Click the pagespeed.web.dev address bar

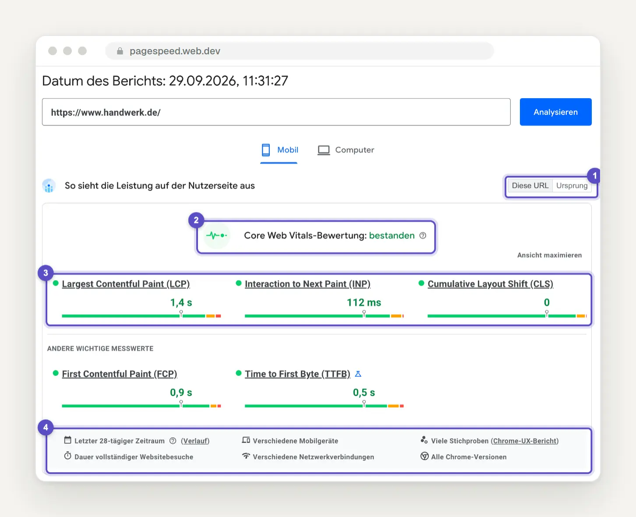click(x=300, y=51)
